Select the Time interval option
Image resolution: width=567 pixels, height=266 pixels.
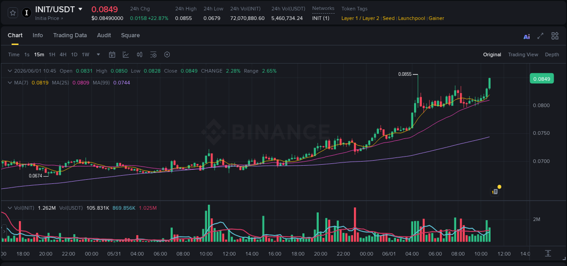point(14,54)
